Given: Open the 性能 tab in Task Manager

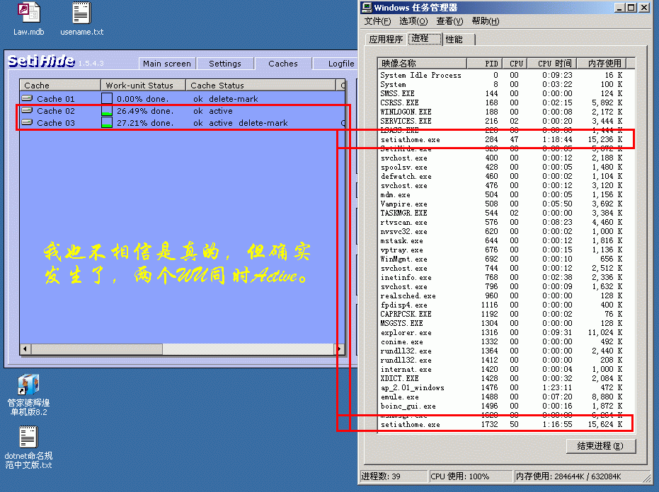Looking at the screenshot, I should (459, 40).
